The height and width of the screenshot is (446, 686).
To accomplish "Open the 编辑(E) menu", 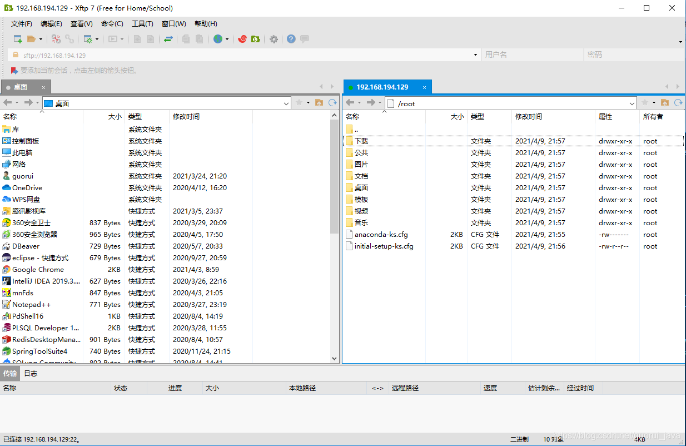I will (51, 24).
